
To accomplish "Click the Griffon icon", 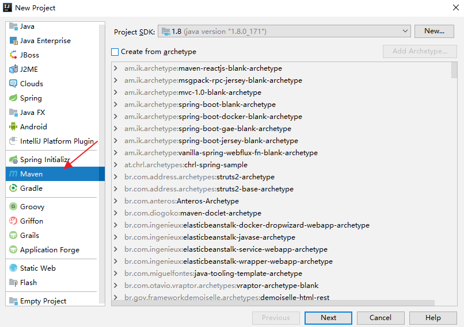I will [13, 221].
